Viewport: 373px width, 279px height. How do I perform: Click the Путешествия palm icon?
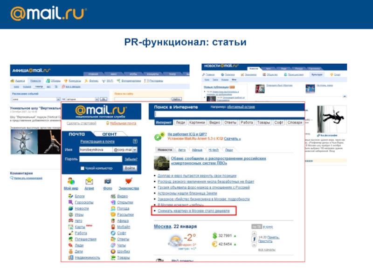pyautogui.click(x=71, y=239)
